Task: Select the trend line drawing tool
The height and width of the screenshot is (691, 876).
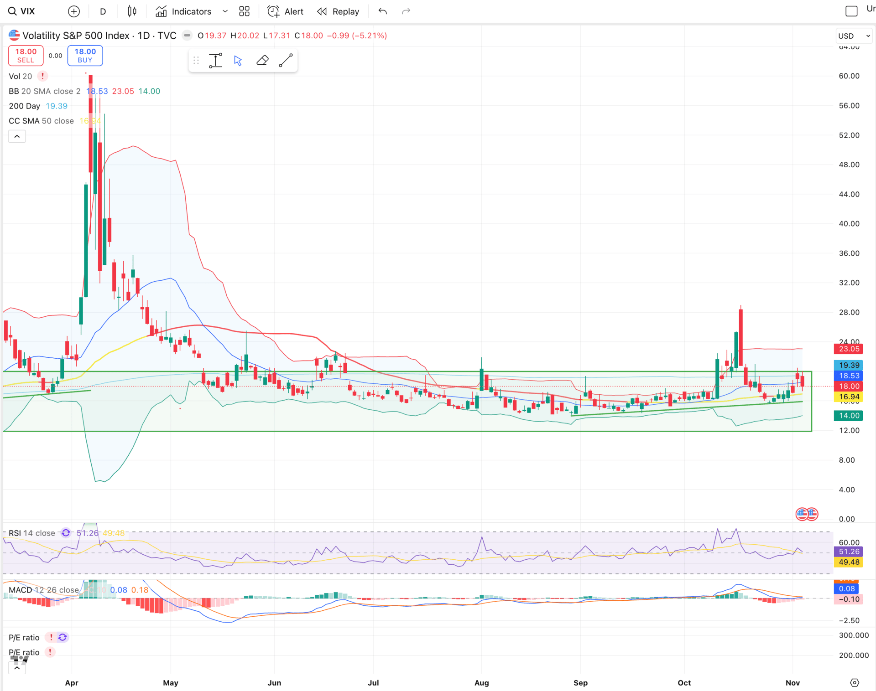Action: click(x=286, y=61)
